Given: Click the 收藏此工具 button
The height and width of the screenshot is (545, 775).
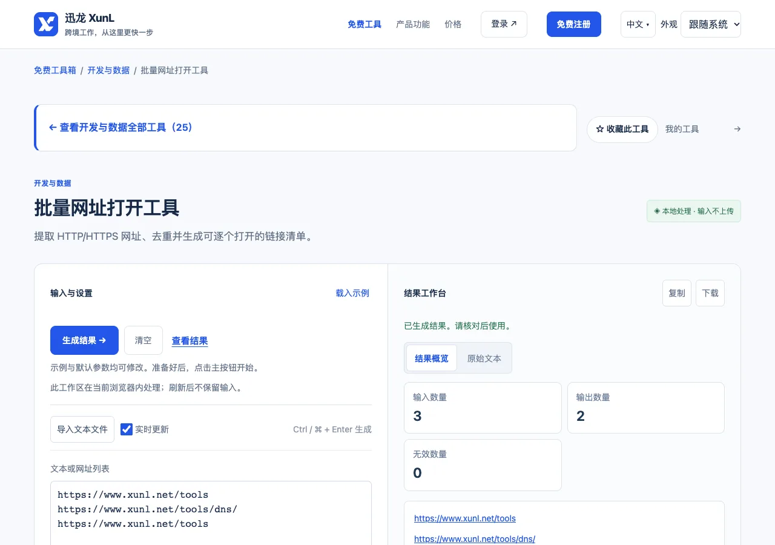Looking at the screenshot, I should coord(622,129).
